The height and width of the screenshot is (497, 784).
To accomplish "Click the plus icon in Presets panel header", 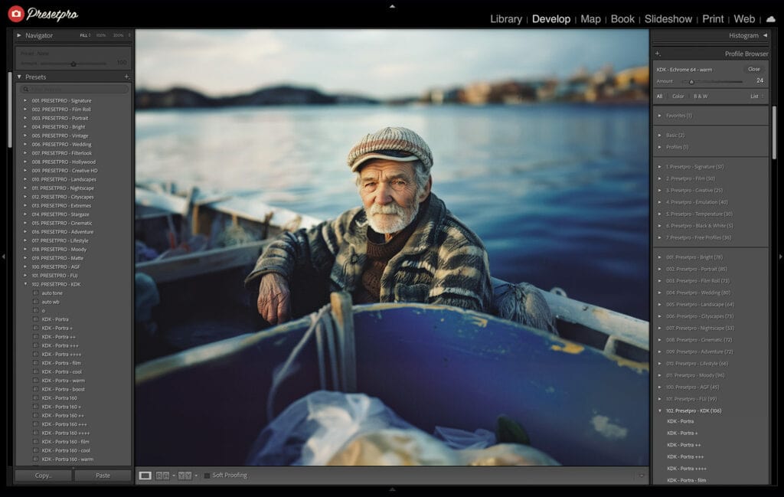I will point(126,77).
